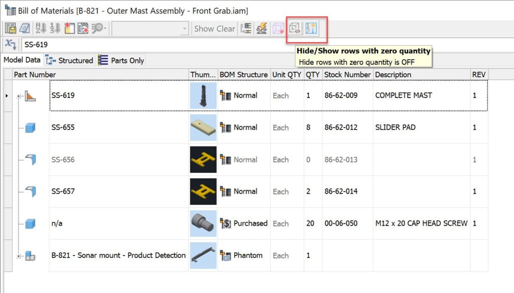Click the Update Mass Properties scale icon
514x293 pixels.
pyautogui.click(x=262, y=29)
